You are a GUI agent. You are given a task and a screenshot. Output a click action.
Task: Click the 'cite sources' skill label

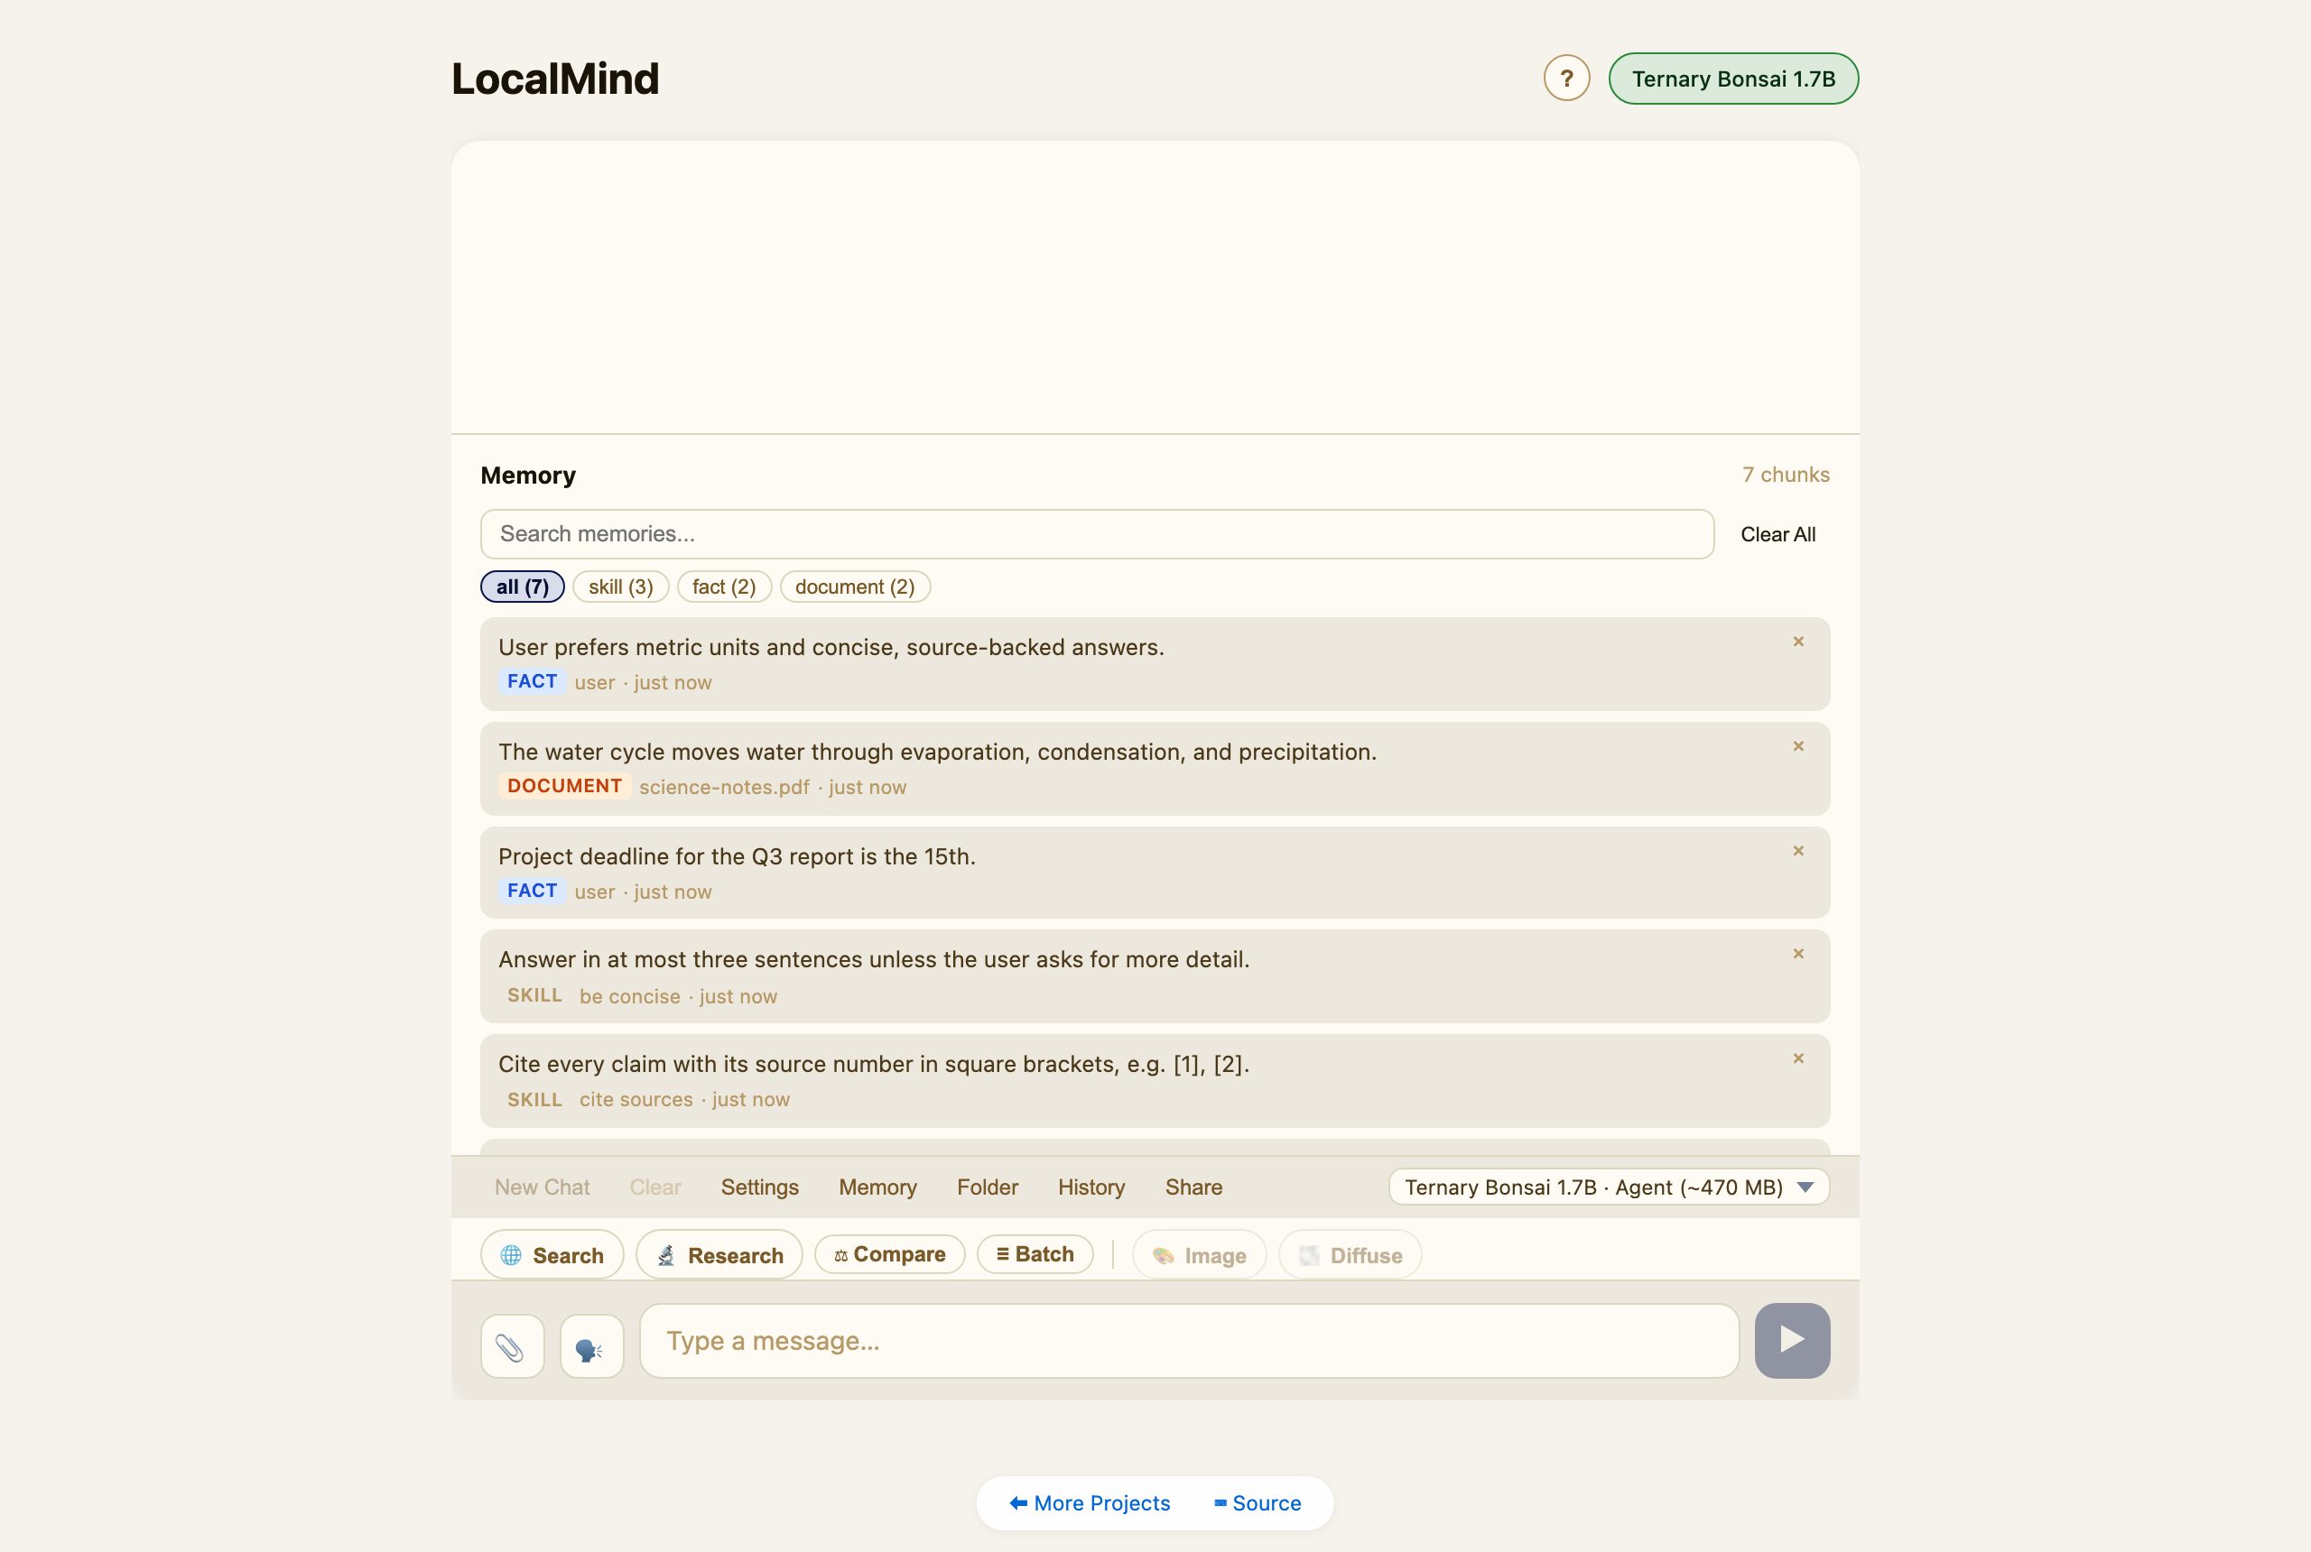(636, 1100)
